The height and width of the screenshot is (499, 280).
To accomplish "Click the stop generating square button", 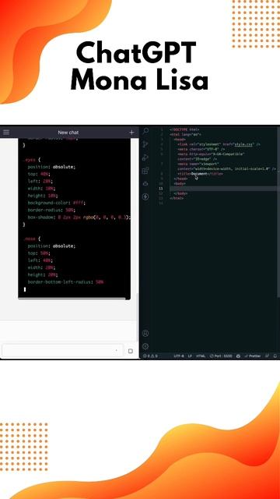I will (130, 351).
